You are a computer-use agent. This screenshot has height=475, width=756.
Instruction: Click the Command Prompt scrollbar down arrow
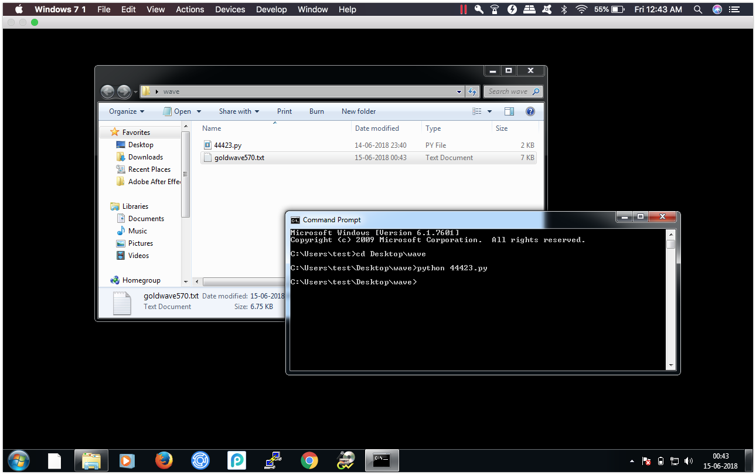(671, 365)
